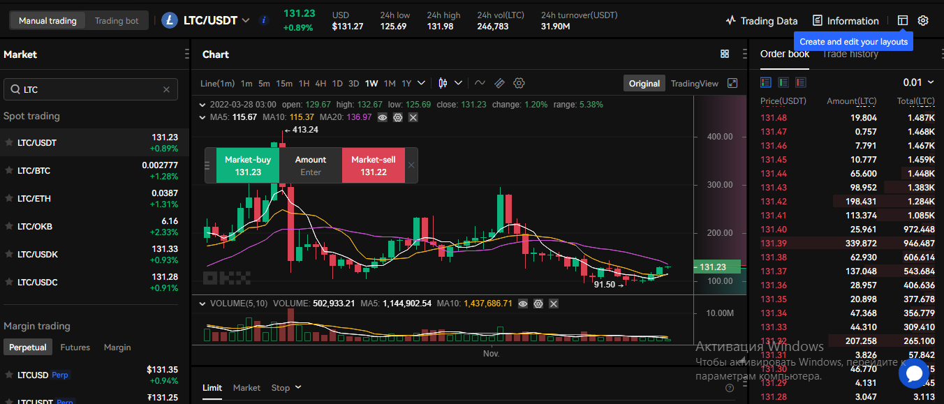This screenshot has height=404, width=944.
Task: Expand the LTC/USDT pair selector
Action: point(245,20)
